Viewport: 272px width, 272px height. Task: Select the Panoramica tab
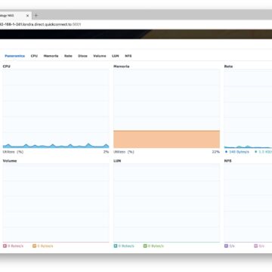click(x=14, y=56)
